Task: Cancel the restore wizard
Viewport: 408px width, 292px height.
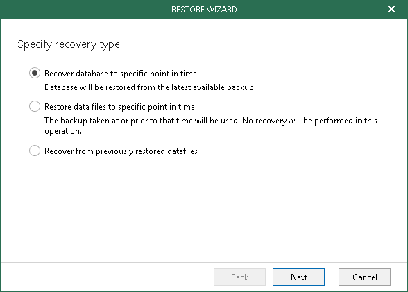Action: tap(364, 277)
